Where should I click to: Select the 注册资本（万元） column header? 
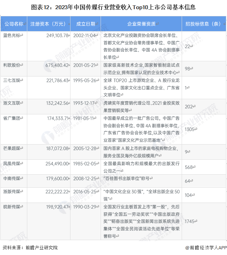click(x=48, y=24)
